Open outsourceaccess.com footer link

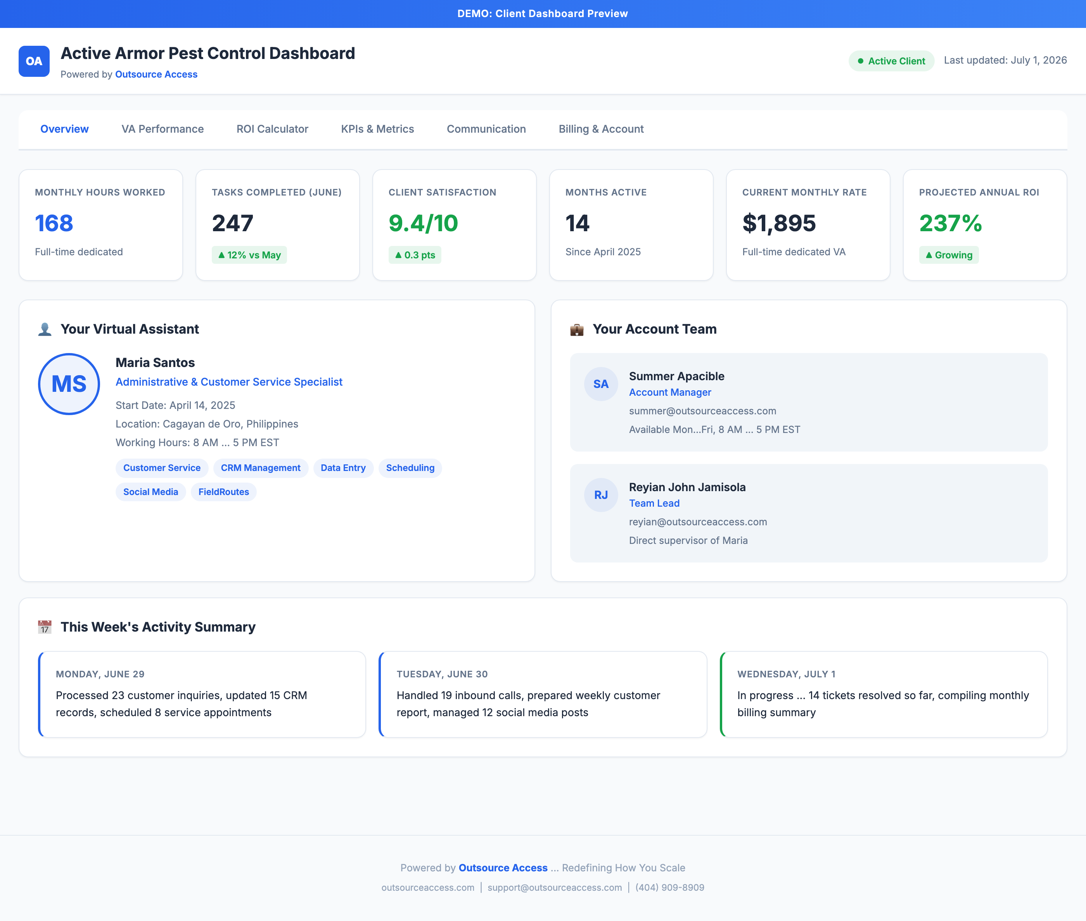(x=427, y=888)
